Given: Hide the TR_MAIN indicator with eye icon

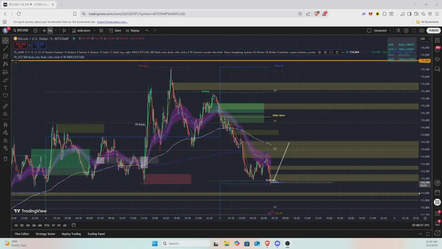Looking at the screenshot, I should [319, 52].
